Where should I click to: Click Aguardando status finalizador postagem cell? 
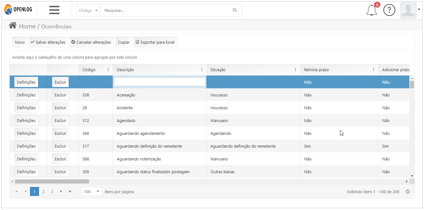pos(160,172)
